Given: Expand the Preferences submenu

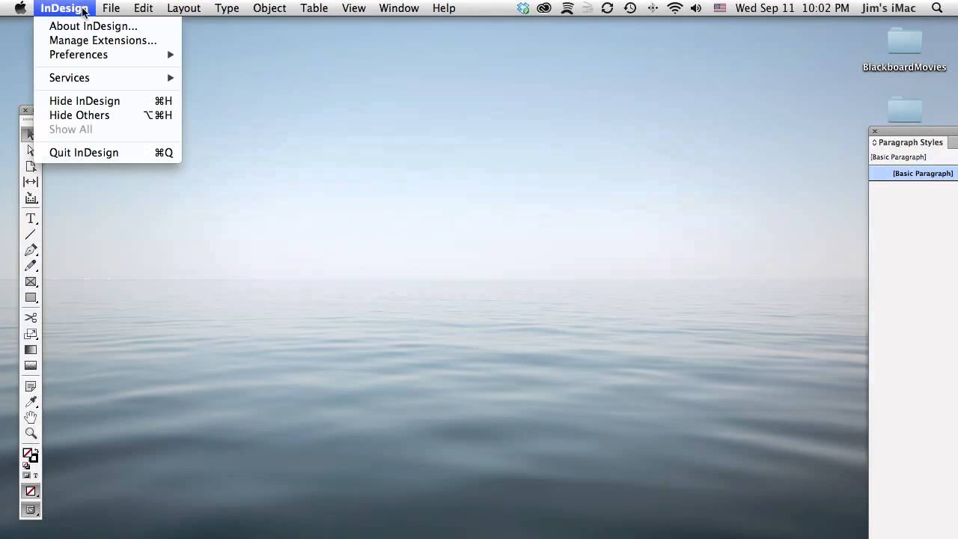Looking at the screenshot, I should (x=108, y=55).
